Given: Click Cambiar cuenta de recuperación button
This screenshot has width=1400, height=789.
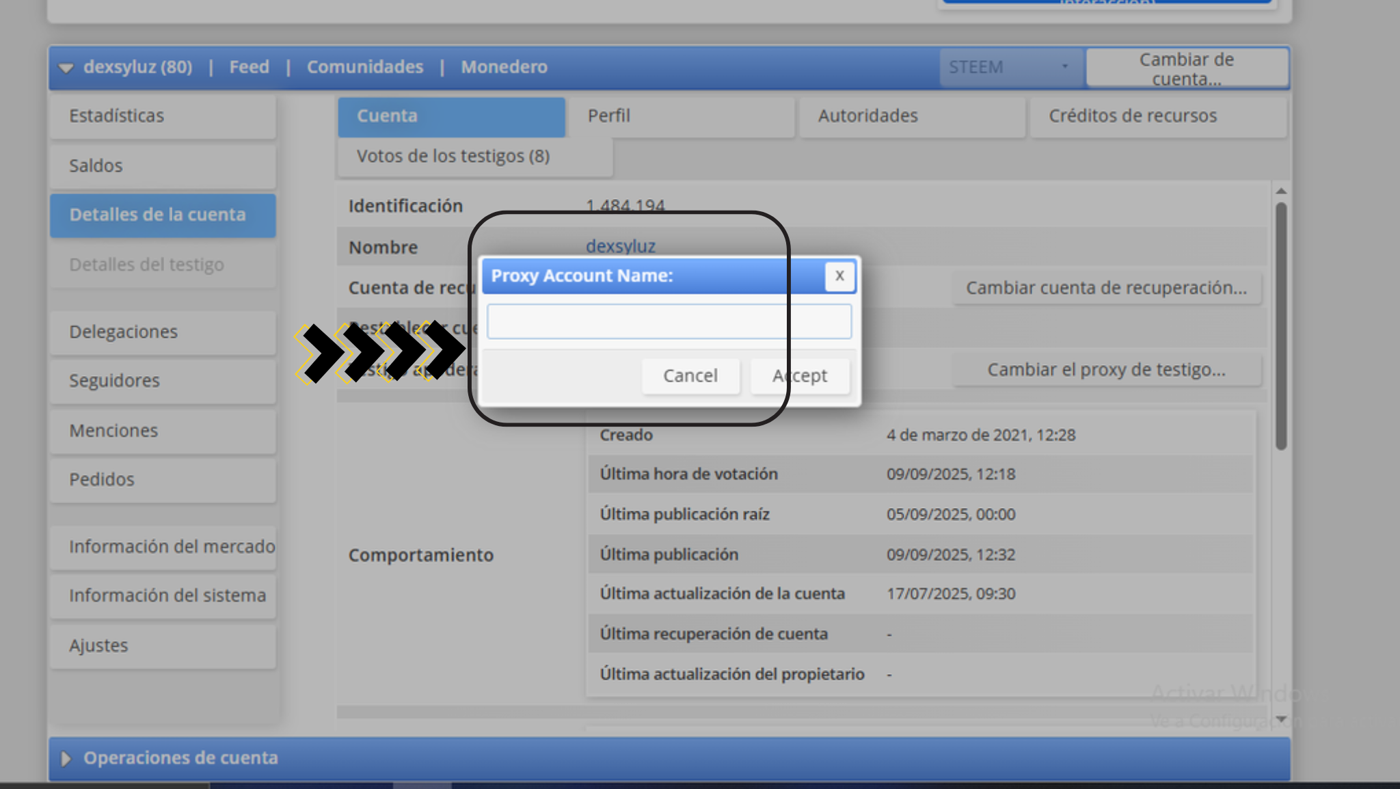Looking at the screenshot, I should click(1107, 289).
